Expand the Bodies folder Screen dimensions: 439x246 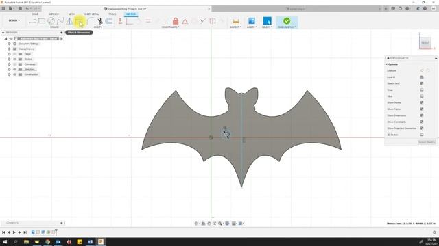click(9, 59)
